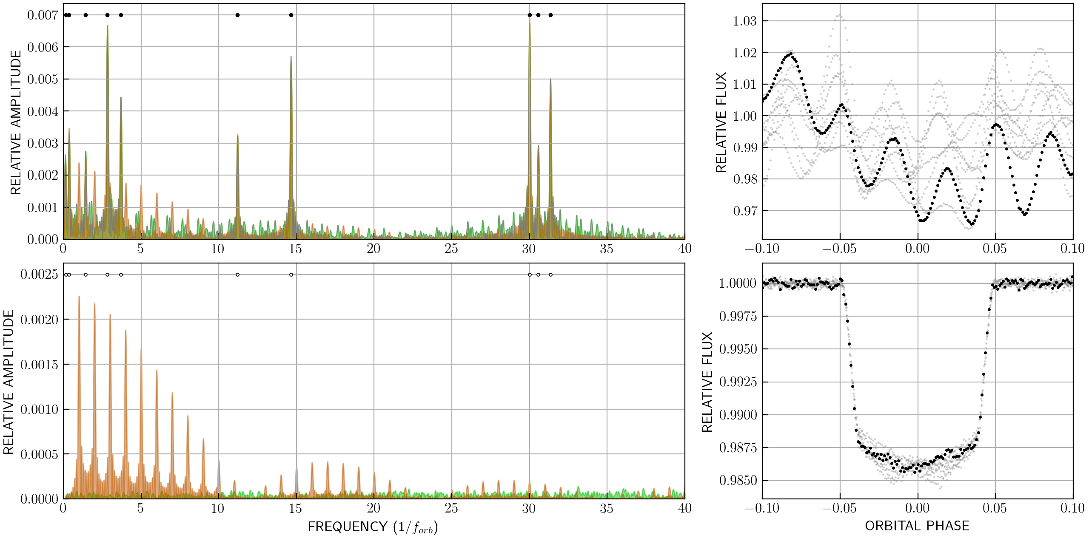The width and height of the screenshot is (1089, 538).
Task: Click the 0.9925 flux tick label
Action: tap(738, 382)
